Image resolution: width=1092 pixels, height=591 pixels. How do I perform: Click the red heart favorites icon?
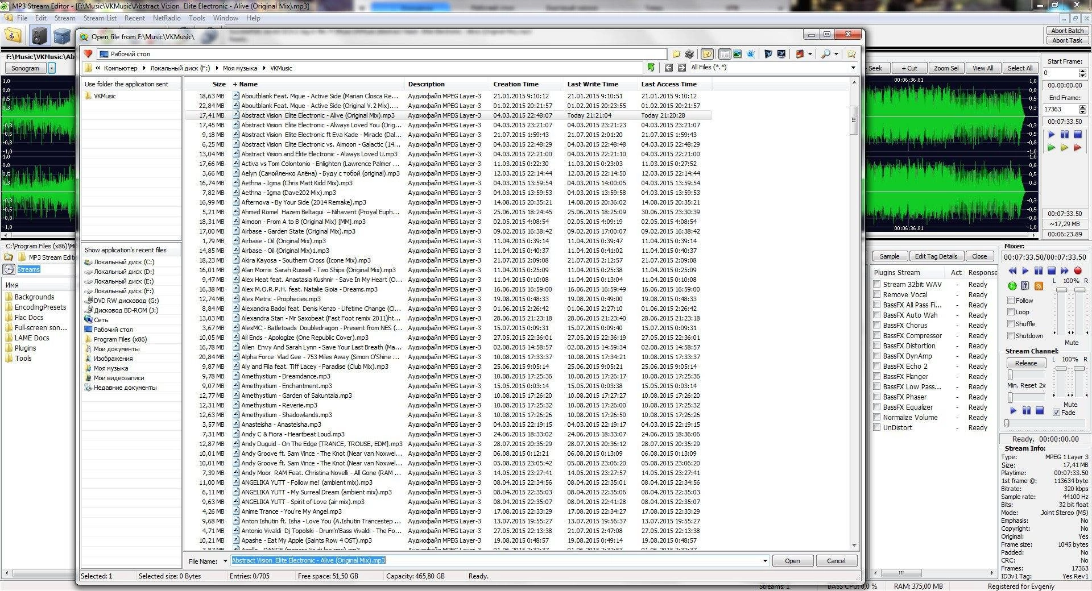tap(88, 54)
